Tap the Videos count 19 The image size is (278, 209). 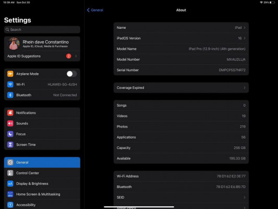tap(244, 116)
